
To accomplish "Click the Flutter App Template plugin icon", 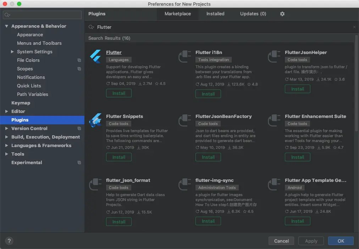I will tap(274, 184).
